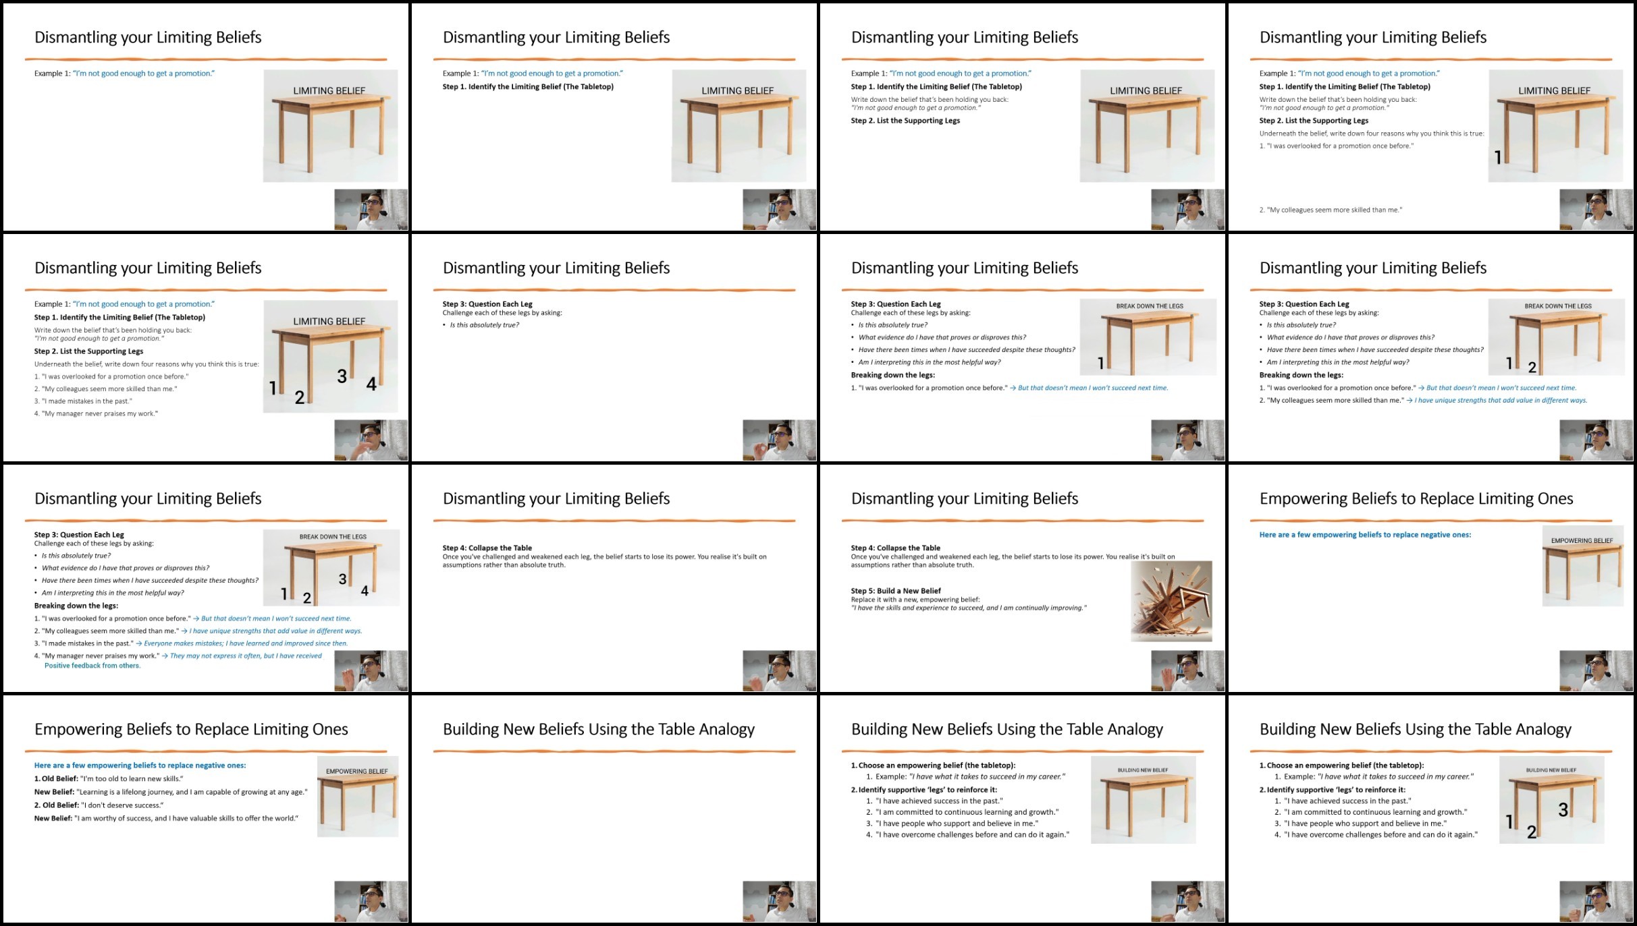Select the slide ending at the Step 1 heading
Screen dimensions: 1637x926
coord(614,117)
